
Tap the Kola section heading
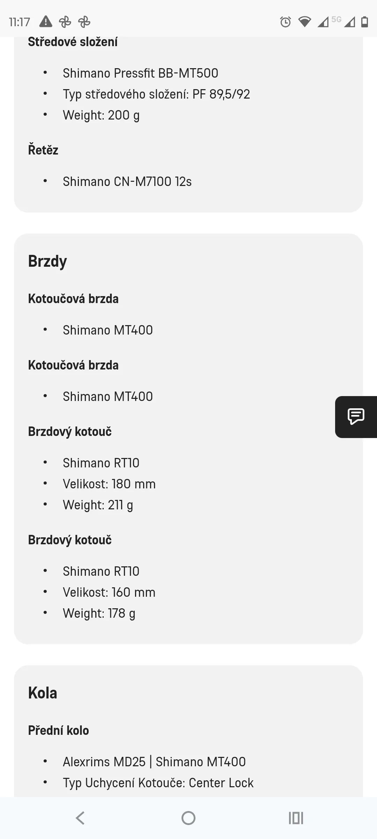point(43,693)
